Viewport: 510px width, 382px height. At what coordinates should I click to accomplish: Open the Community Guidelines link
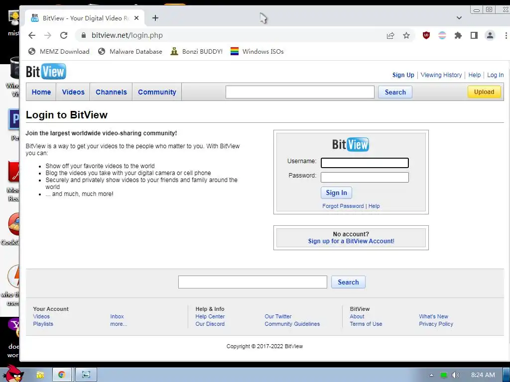click(292, 324)
